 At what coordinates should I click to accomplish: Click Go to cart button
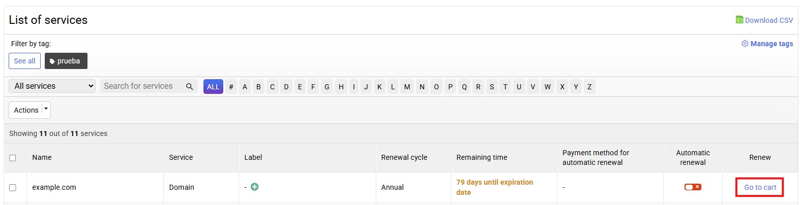click(x=760, y=187)
